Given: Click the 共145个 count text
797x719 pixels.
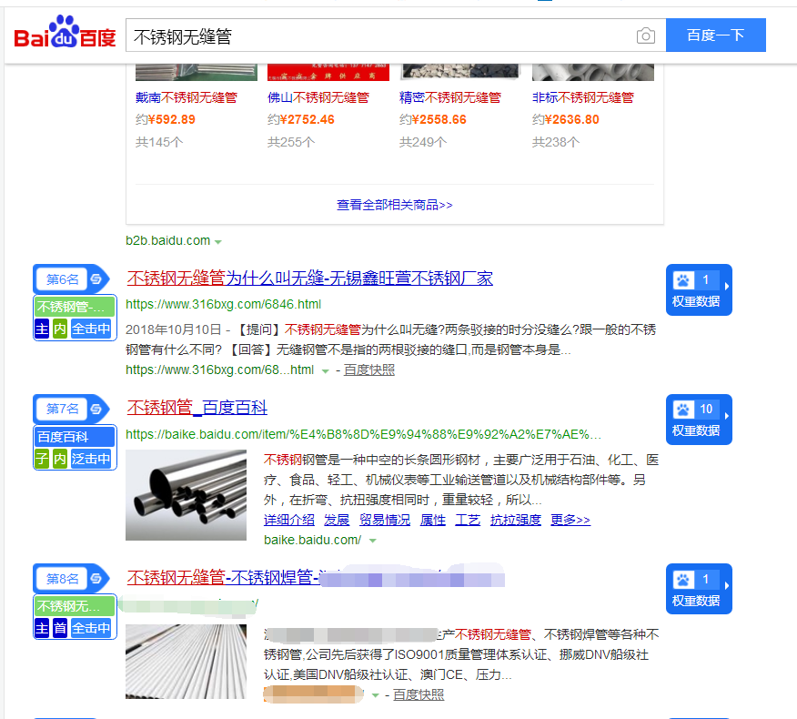Looking at the screenshot, I should coord(159,142).
